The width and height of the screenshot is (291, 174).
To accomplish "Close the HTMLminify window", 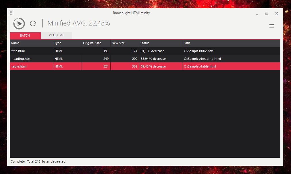I will [277, 13].
